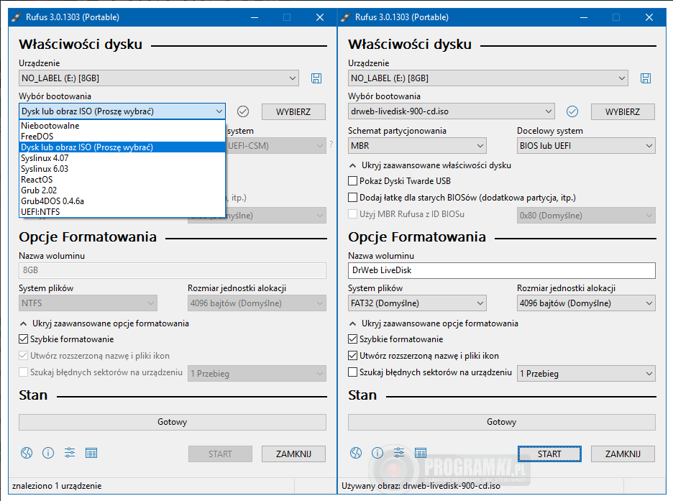Open settings sliders icon in left window
Screen dimensions: 673x501
pyautogui.click(x=70, y=453)
